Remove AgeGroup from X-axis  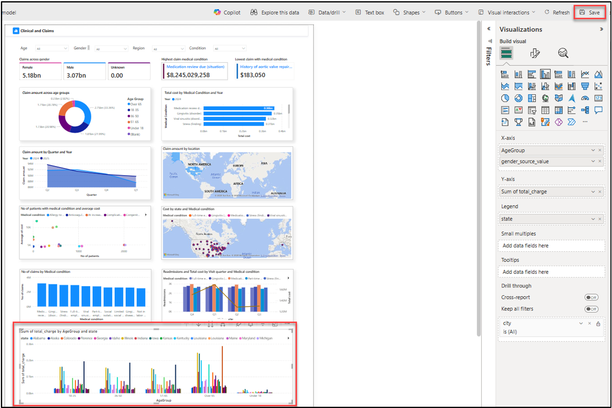coord(600,150)
